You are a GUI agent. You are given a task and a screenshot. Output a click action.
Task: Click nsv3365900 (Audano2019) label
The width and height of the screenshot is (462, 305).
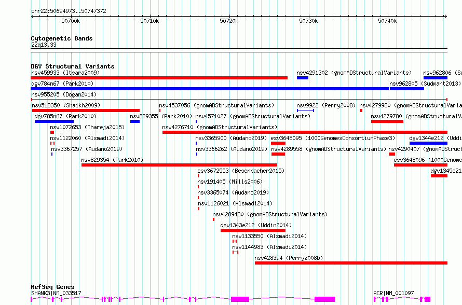tap(231, 138)
